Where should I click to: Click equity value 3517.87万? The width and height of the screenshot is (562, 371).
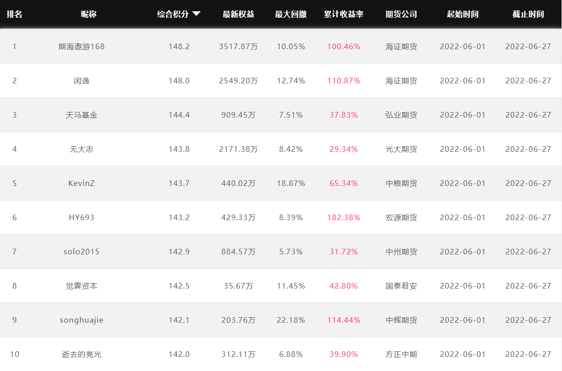pos(239,46)
